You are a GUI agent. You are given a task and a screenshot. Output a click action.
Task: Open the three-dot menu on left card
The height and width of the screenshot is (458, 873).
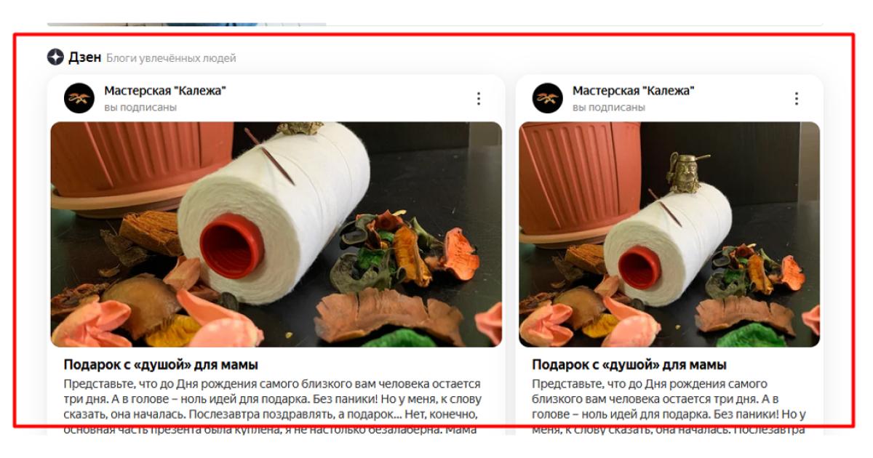point(478,98)
